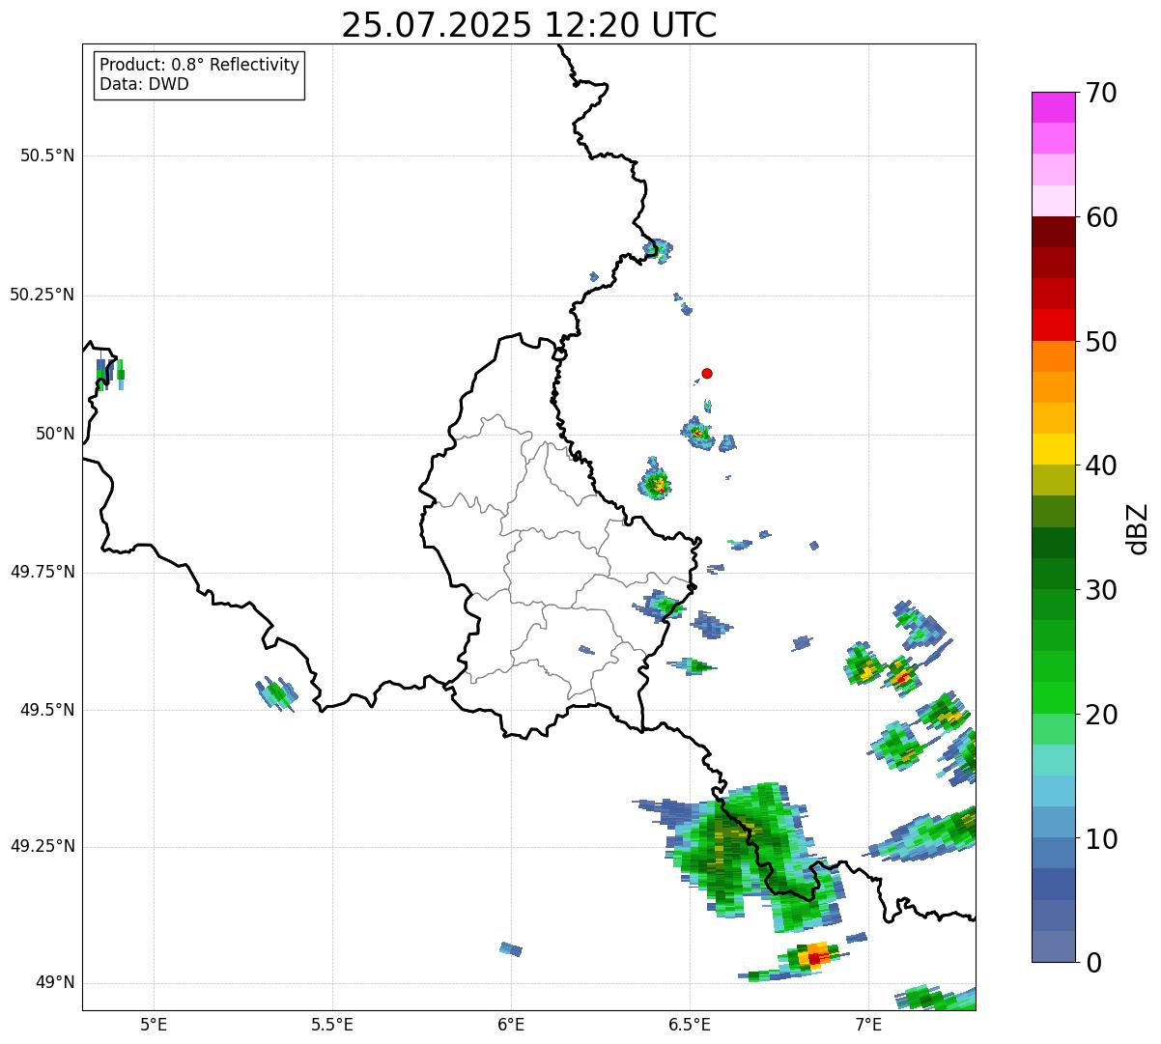Image resolution: width=1161 pixels, height=1044 pixels.
Task: Click latitude label 49°N
Action: 54,983
